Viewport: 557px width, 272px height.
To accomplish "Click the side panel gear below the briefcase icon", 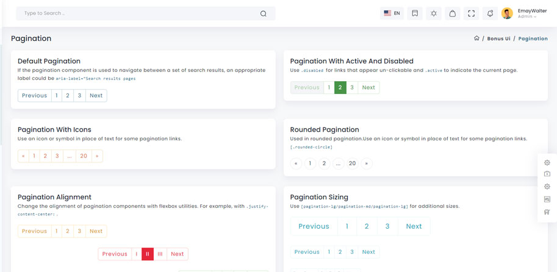I will tap(547, 186).
